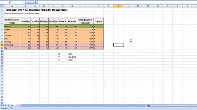The height and width of the screenshot is (110, 197).
Task: Expand the Name Box dropdown arrow
Action: [23, 2]
